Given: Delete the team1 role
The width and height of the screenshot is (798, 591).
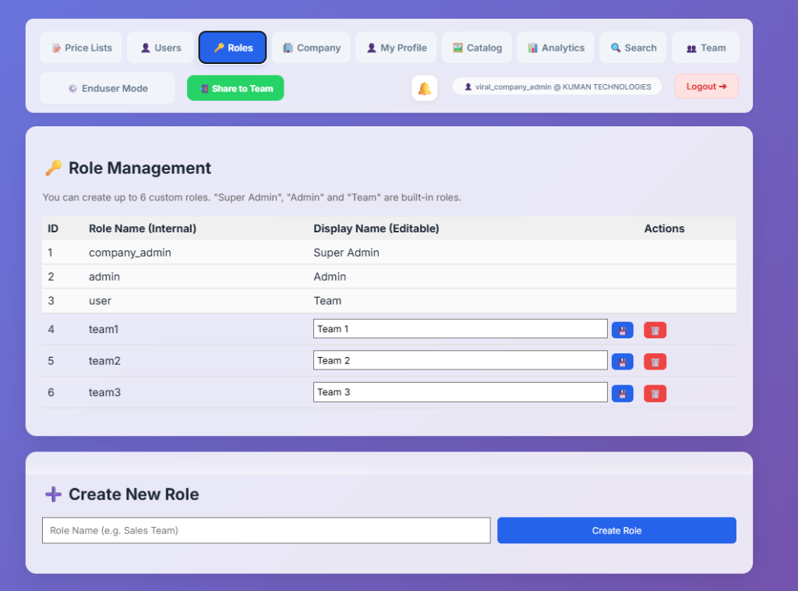Looking at the screenshot, I should pyautogui.click(x=655, y=330).
